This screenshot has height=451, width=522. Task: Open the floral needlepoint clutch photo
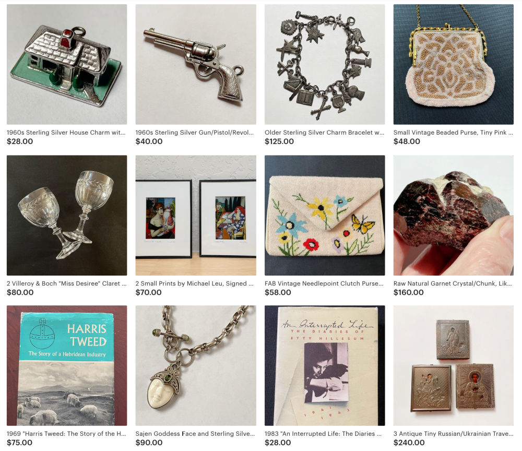coord(325,216)
